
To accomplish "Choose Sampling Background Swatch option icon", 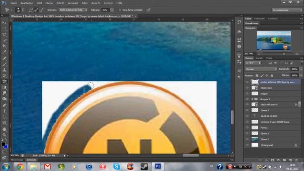I will pos(41,10).
